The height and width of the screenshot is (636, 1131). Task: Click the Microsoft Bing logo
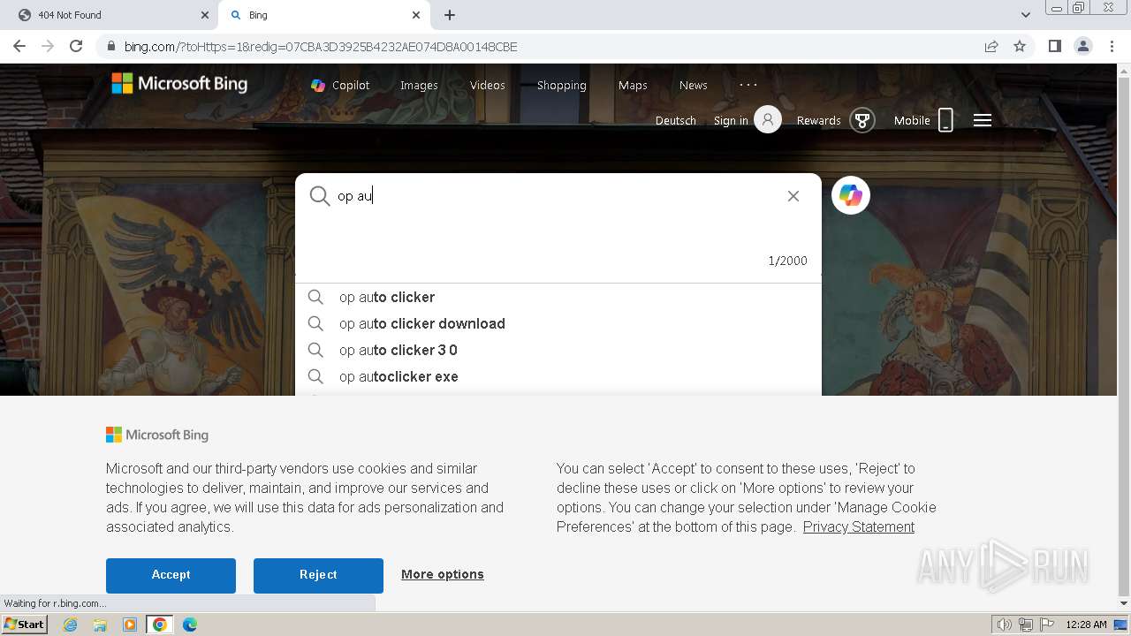tap(179, 84)
